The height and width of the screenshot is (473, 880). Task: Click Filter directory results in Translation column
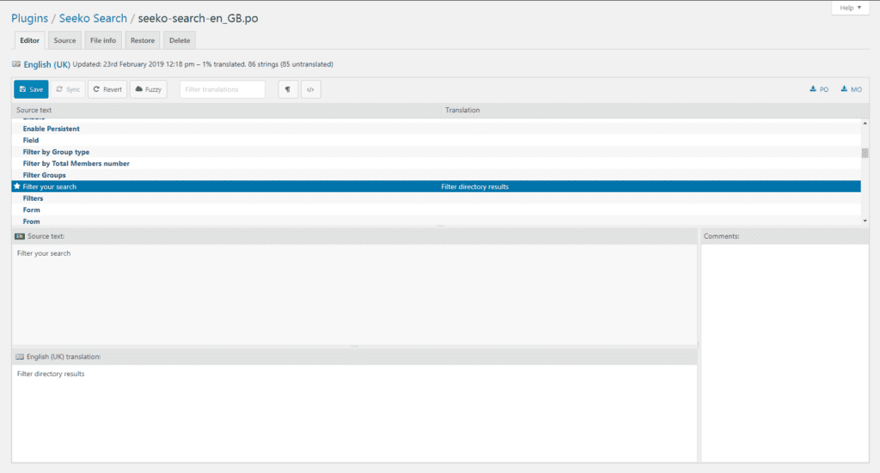474,186
